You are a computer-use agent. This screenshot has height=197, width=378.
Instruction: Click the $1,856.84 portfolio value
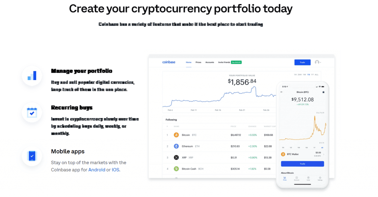(x=242, y=82)
